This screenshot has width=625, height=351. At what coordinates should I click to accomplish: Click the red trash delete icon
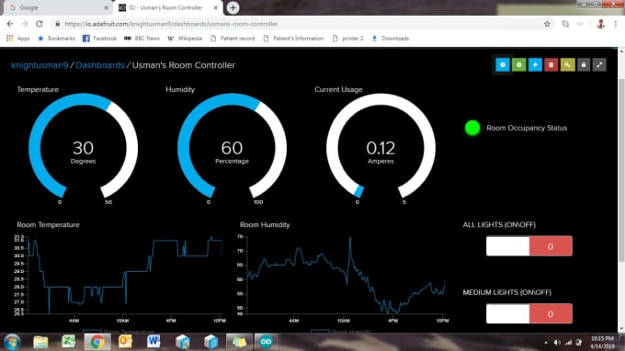pos(551,65)
